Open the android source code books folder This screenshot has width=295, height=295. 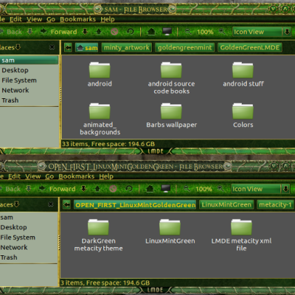pos(171,78)
